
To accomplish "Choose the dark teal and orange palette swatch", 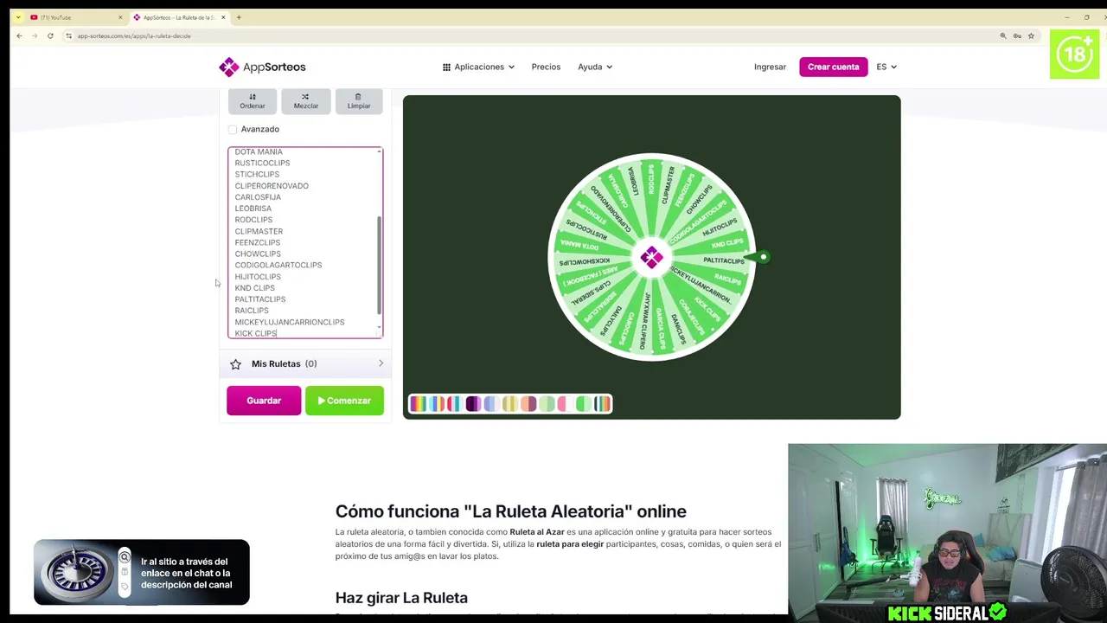I will pos(602,403).
